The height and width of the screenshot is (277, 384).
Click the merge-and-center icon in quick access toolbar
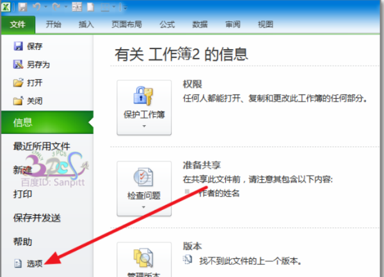pyautogui.click(x=77, y=7)
